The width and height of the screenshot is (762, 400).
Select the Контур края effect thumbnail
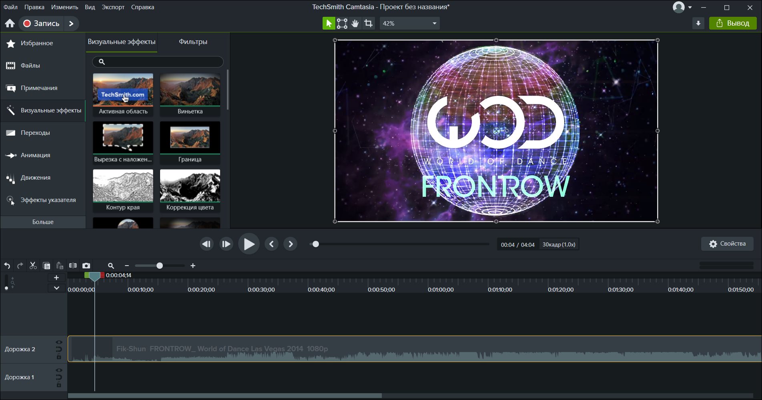pos(123,191)
